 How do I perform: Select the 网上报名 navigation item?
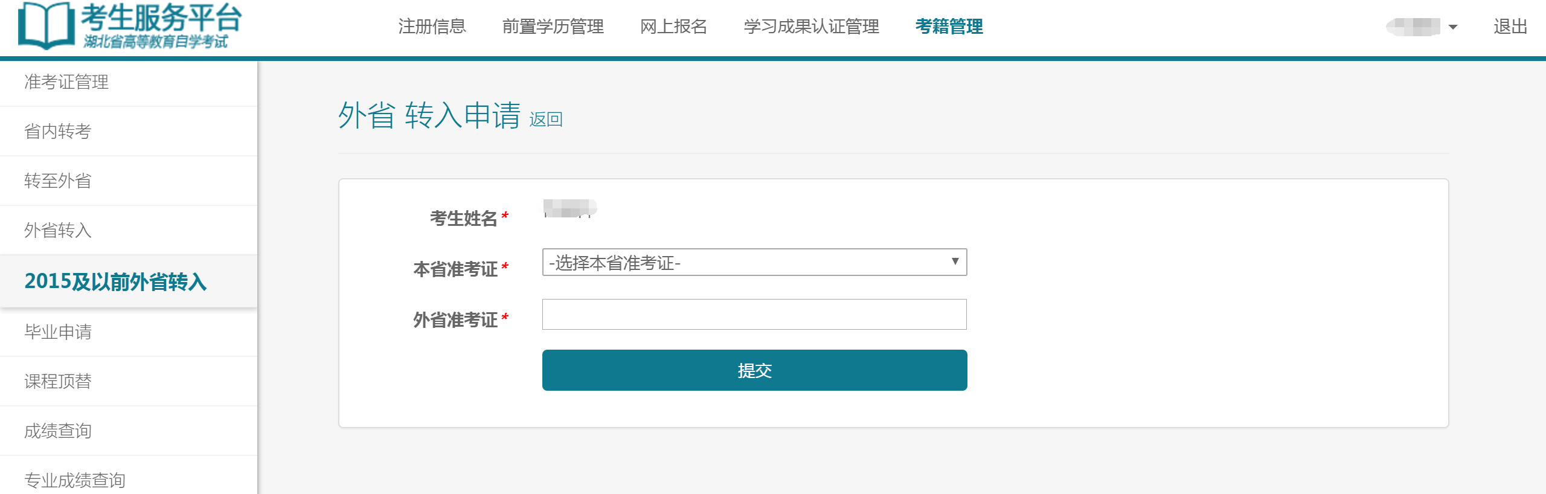click(x=673, y=27)
